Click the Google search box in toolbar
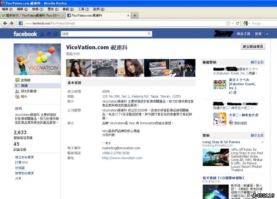Image resolution: width=277 pixels, height=199 pixels. click(x=264, y=23)
